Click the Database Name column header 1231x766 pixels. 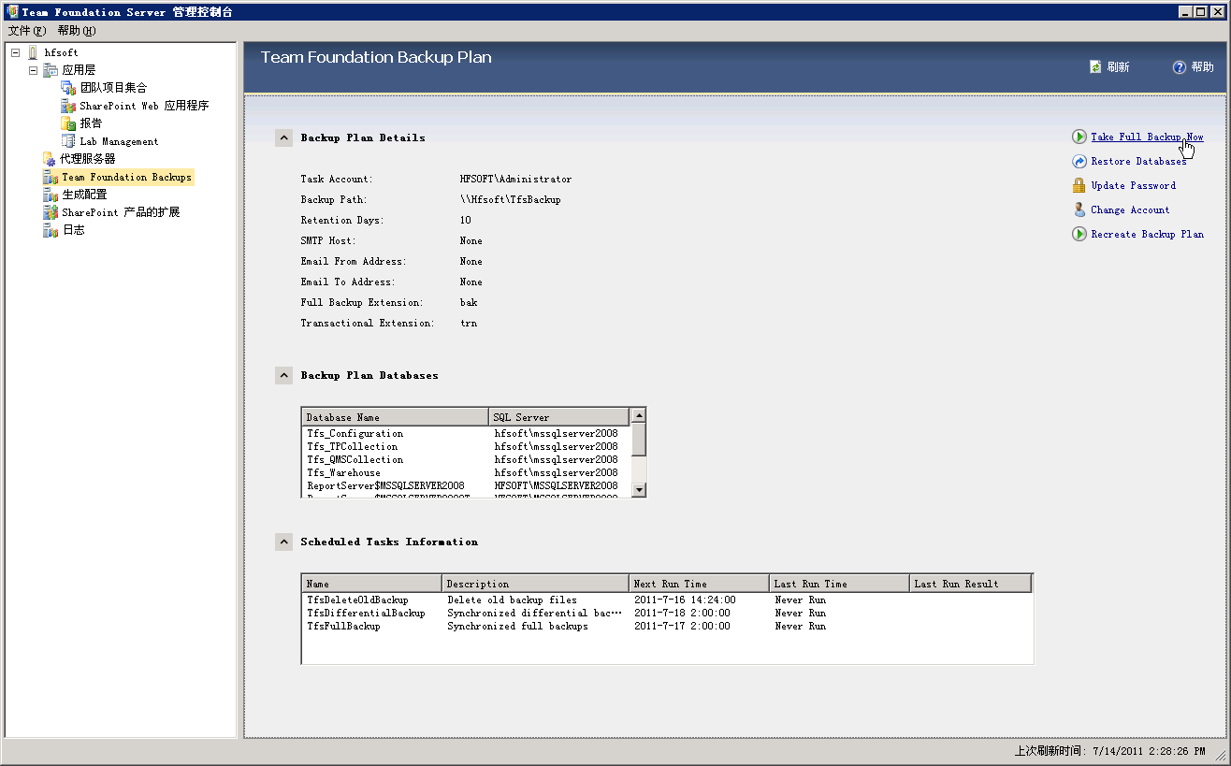(395, 417)
